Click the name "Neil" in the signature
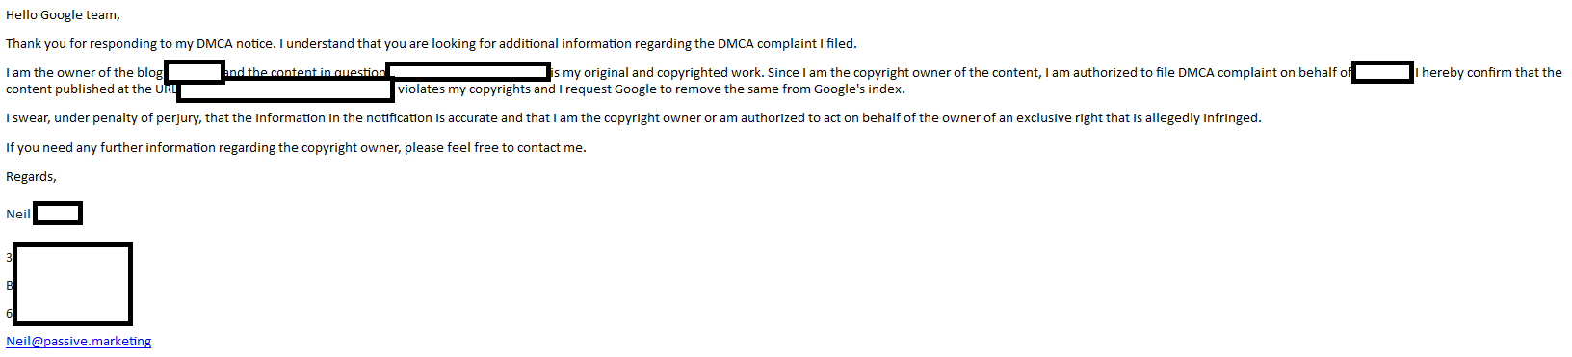Image resolution: width=1572 pixels, height=357 pixels. (18, 214)
